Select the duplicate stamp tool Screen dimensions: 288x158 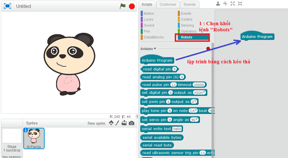click(x=218, y=4)
